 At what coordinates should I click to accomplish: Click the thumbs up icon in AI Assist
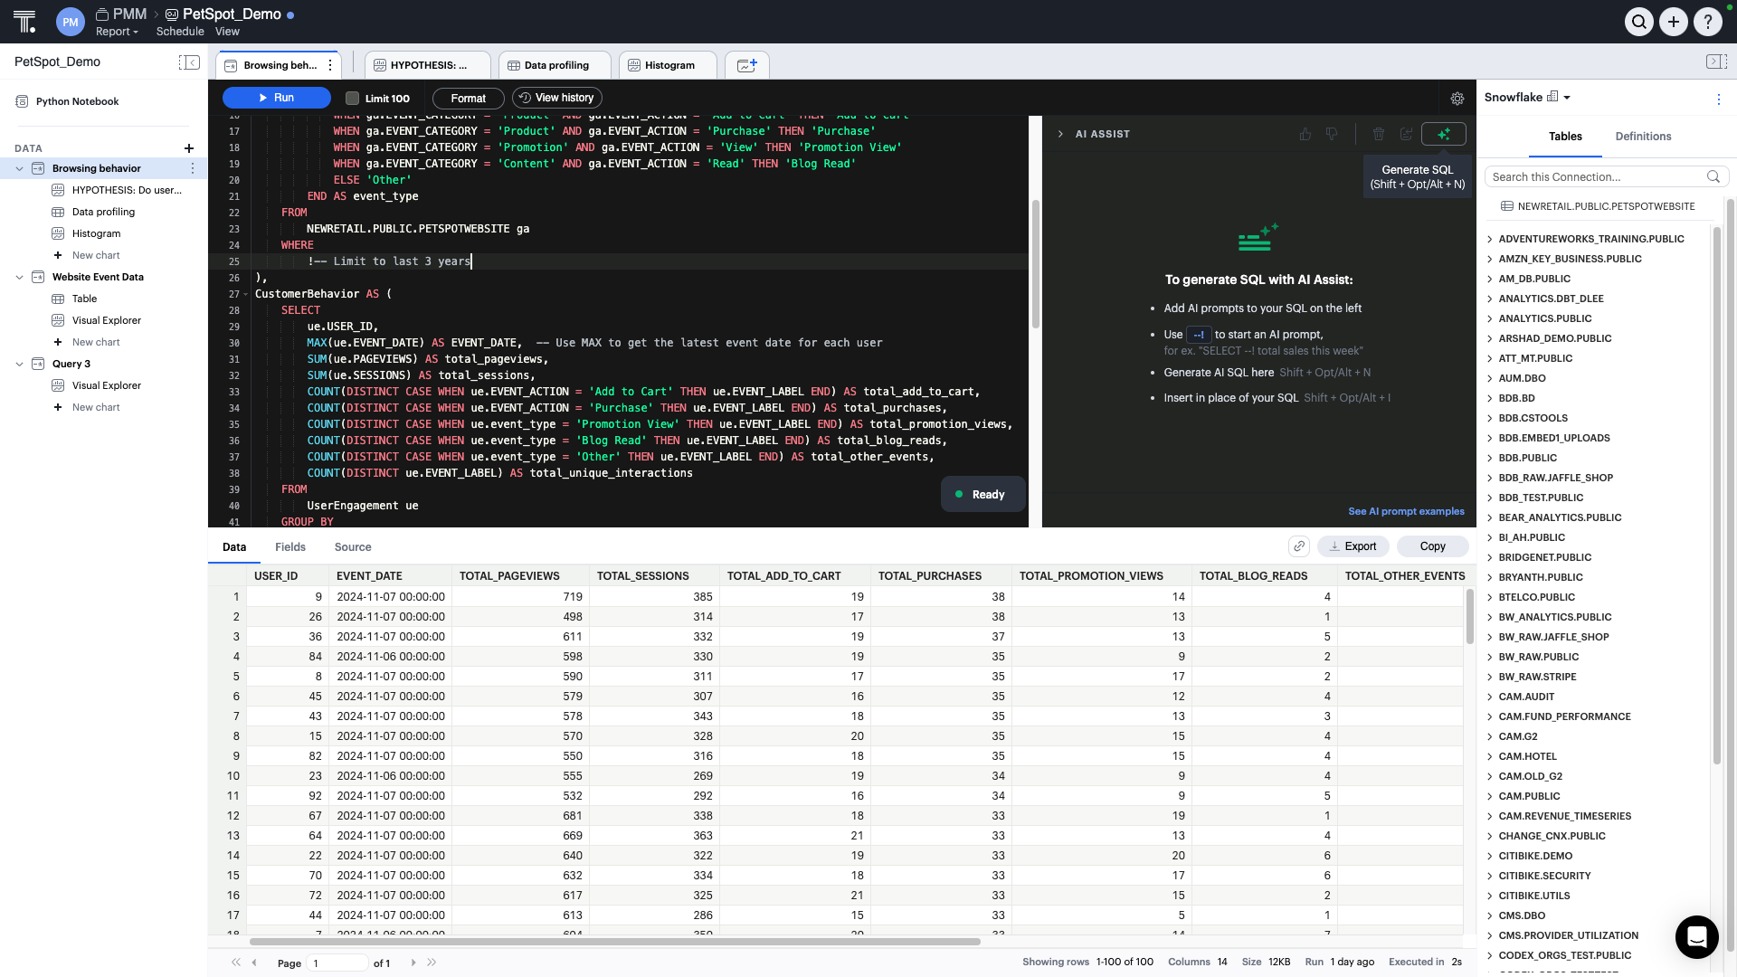1305,134
